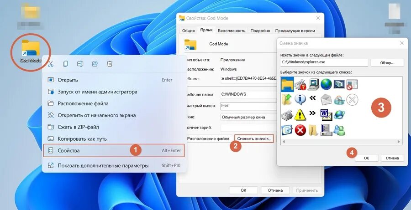Click the Share icon in context menu
This screenshot has width=411, height=210.
pos(95,64)
